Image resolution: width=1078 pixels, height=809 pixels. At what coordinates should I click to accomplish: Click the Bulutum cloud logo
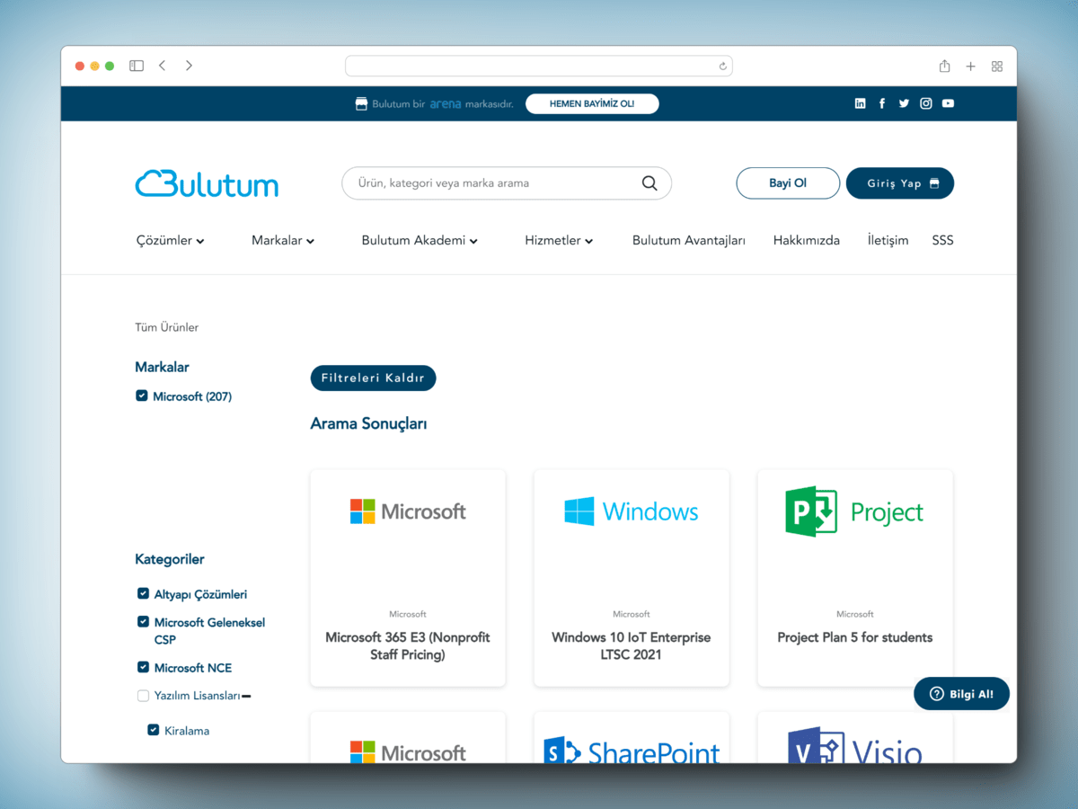(x=207, y=183)
